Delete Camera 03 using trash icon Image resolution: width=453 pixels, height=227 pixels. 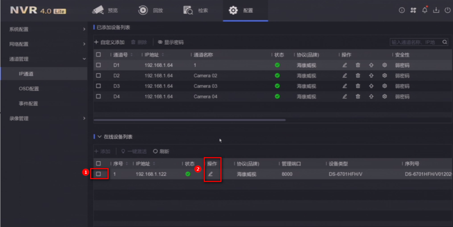[358, 86]
